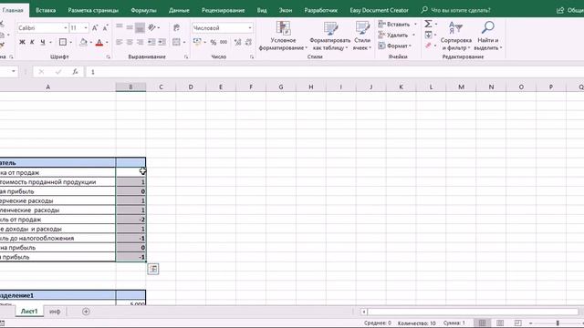
Task: Open borders dropdown arrow
Action: pos(71,43)
